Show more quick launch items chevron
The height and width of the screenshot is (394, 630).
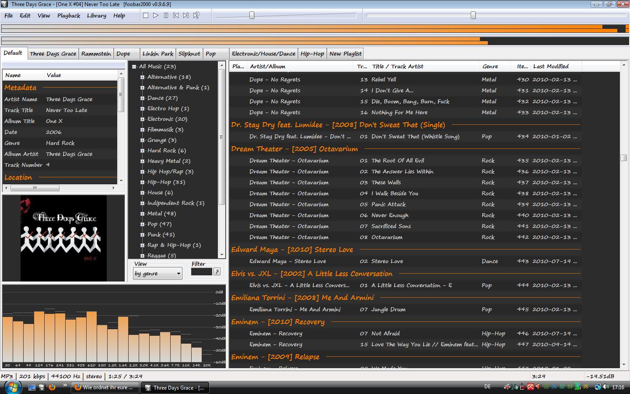click(x=65, y=385)
